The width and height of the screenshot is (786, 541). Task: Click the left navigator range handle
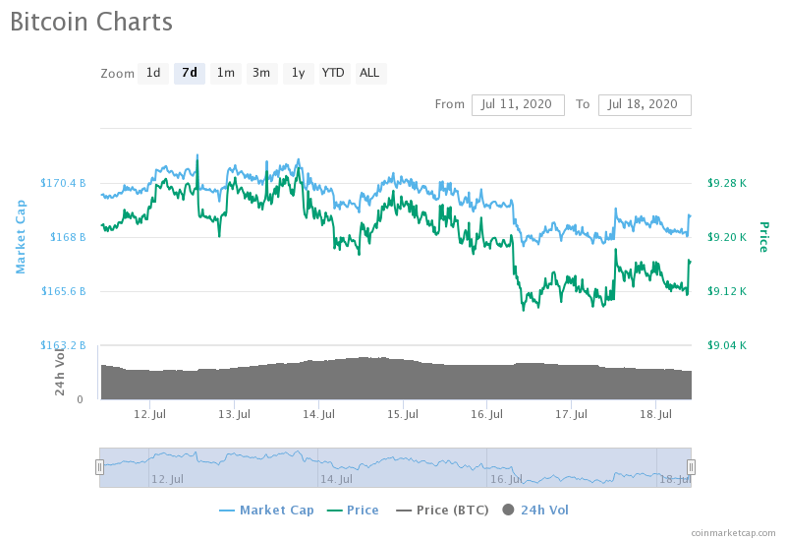(x=99, y=467)
